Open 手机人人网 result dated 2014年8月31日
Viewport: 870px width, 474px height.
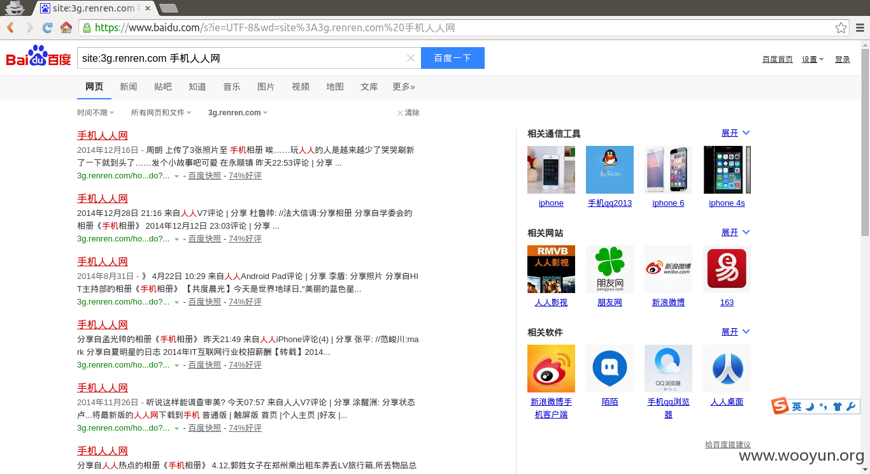(x=103, y=262)
